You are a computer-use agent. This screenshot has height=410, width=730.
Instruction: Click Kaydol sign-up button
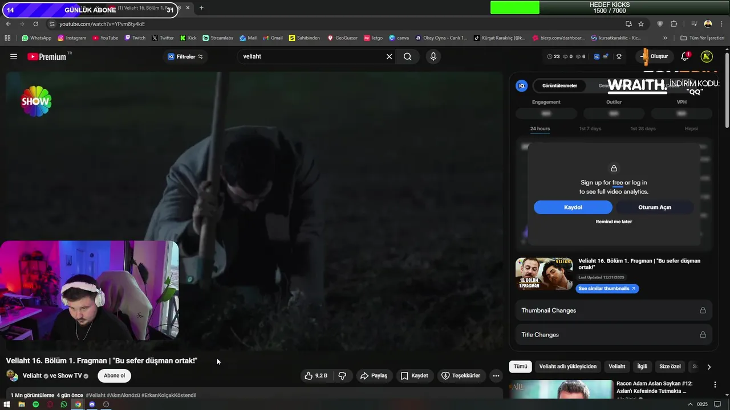pyautogui.click(x=573, y=207)
